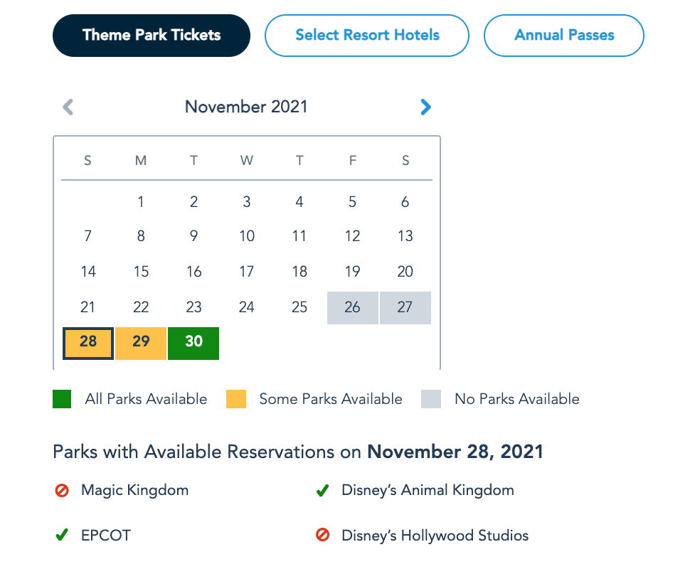Click the green All Parks Available swatch
Viewport: 700px width, 569px height.
pos(62,399)
